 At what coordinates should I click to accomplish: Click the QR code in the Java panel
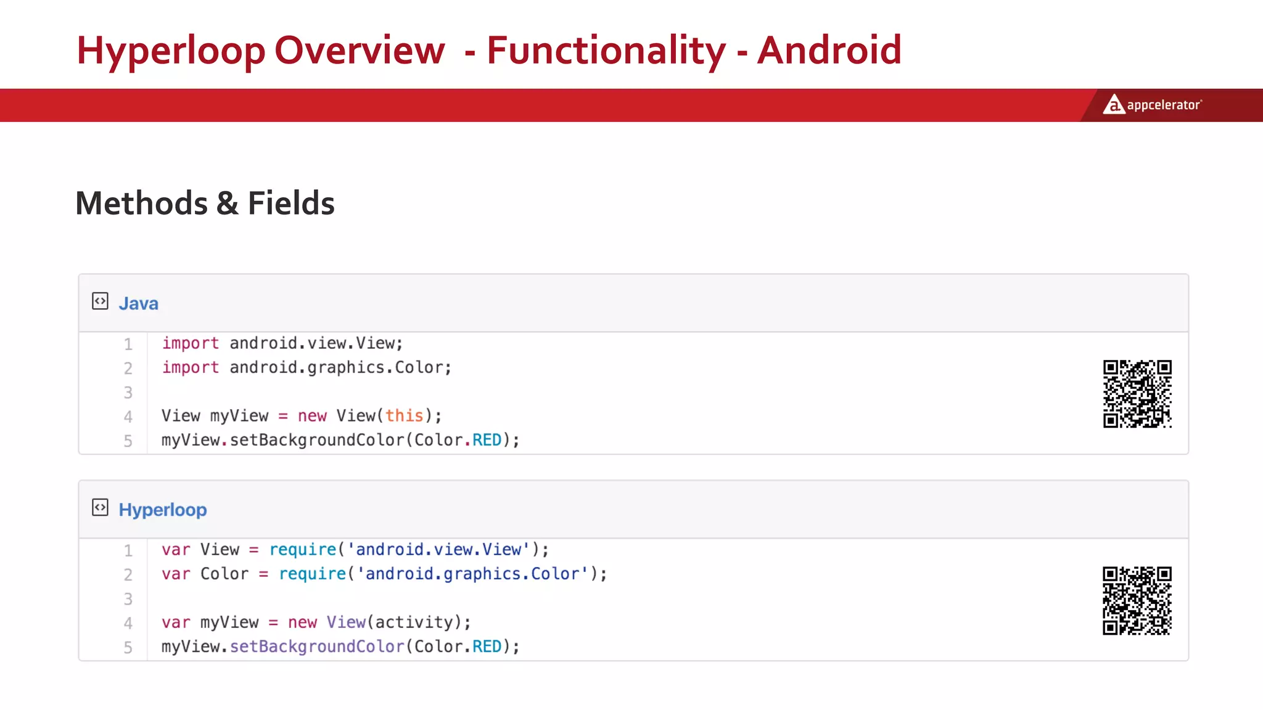coord(1137,394)
